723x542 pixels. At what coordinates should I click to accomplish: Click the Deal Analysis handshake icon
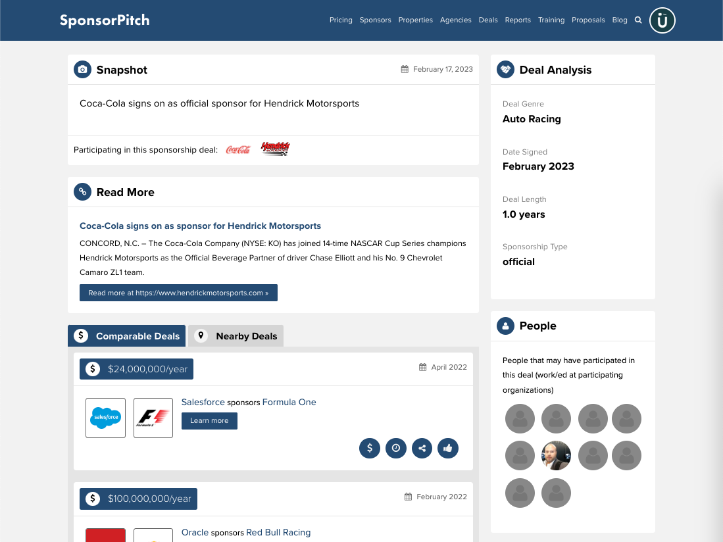[x=505, y=70]
